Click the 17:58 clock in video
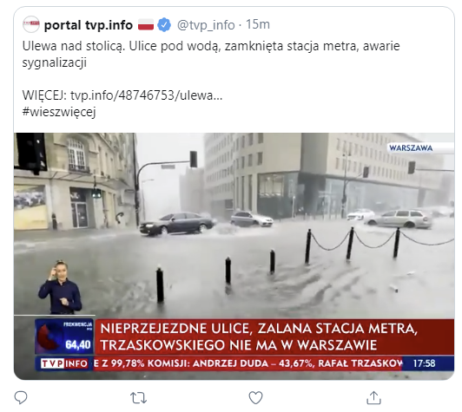Screen dimensions: 462x412 click(x=425, y=363)
